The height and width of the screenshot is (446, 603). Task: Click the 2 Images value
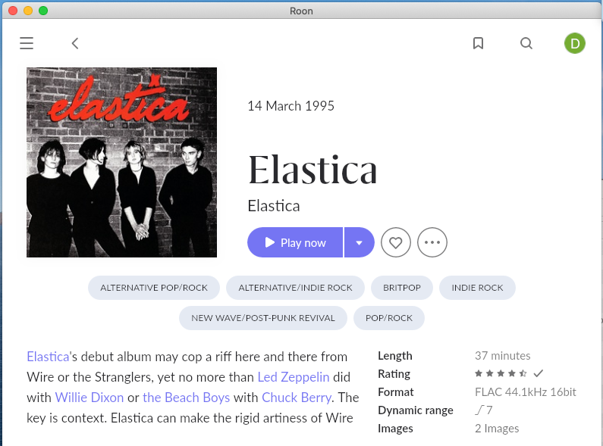[497, 429]
